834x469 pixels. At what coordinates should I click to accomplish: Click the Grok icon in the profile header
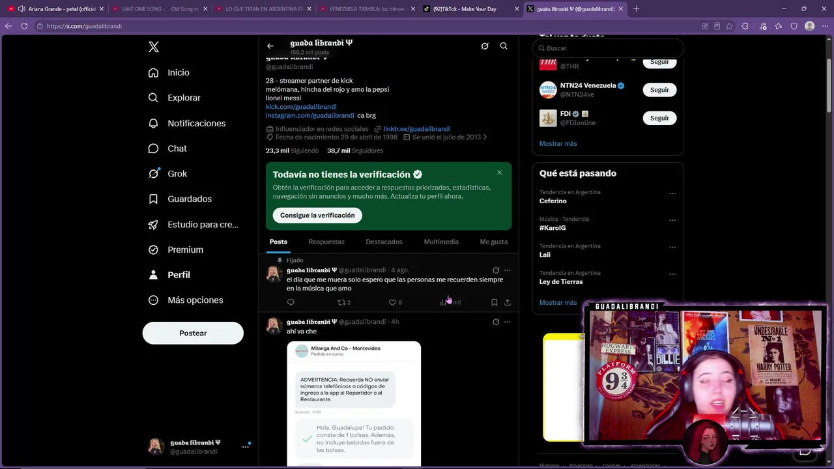click(485, 46)
